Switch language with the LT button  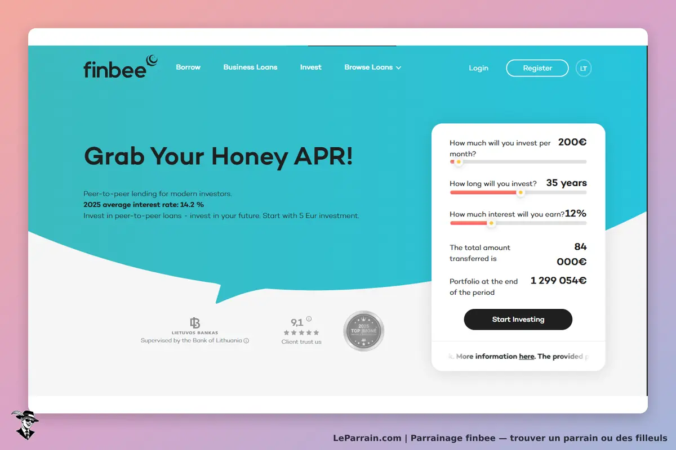[584, 69]
